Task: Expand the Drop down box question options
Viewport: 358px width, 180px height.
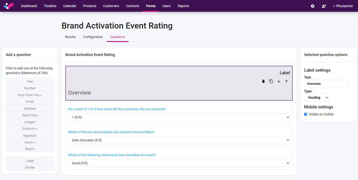Action: click(30, 95)
